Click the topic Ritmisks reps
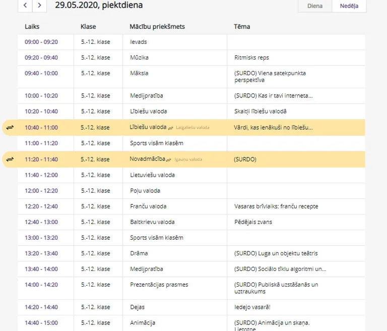387x331 pixels. [251, 58]
